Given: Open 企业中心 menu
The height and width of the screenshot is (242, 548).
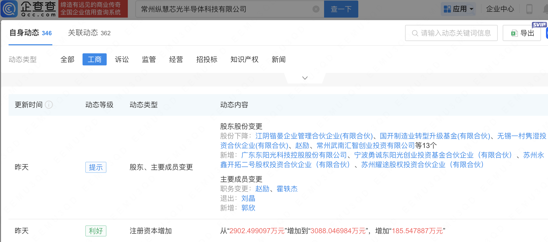Looking at the screenshot, I should 500,9.
